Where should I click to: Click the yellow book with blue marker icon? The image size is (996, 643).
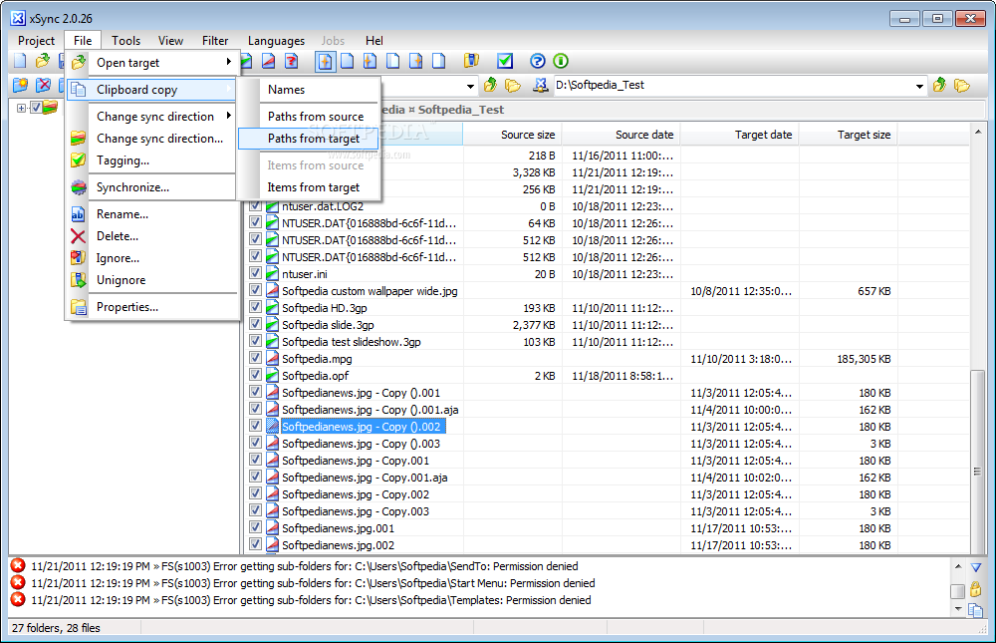(471, 61)
